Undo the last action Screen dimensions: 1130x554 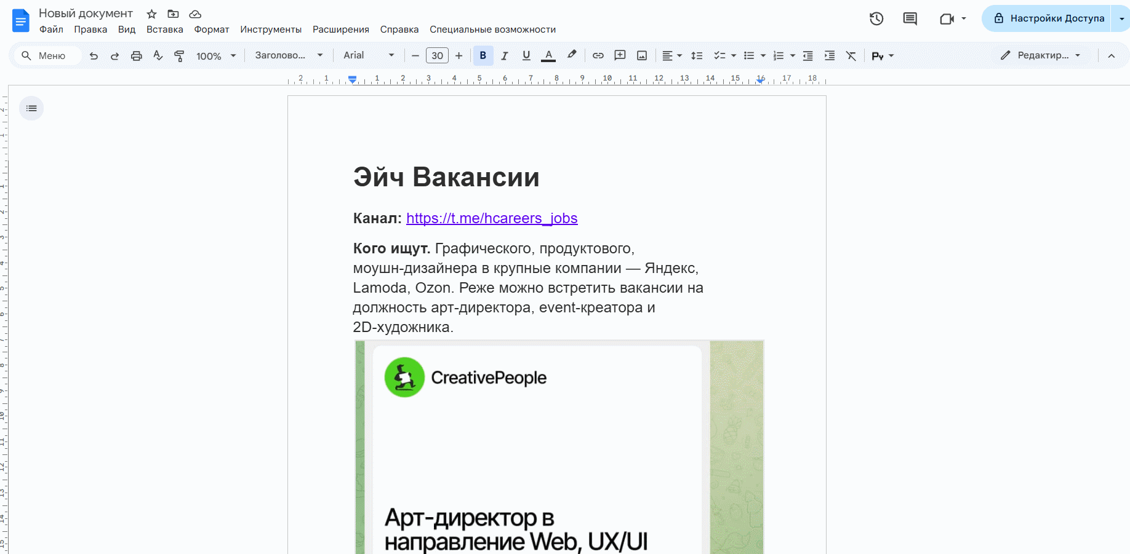click(x=94, y=55)
